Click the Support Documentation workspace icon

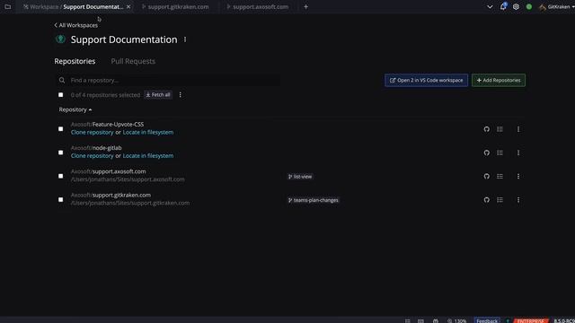coord(60,39)
